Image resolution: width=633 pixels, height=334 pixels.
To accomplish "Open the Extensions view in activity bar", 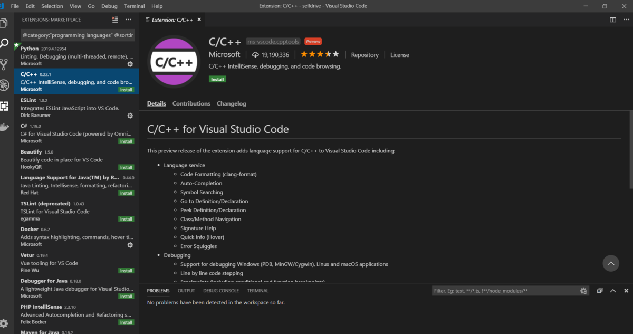I will click(4, 106).
